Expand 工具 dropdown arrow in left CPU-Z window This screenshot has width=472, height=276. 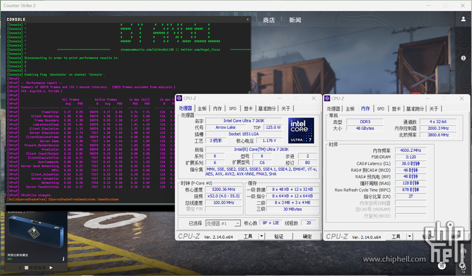coord(261,236)
